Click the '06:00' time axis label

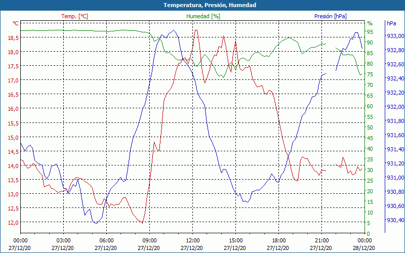coord(106,241)
